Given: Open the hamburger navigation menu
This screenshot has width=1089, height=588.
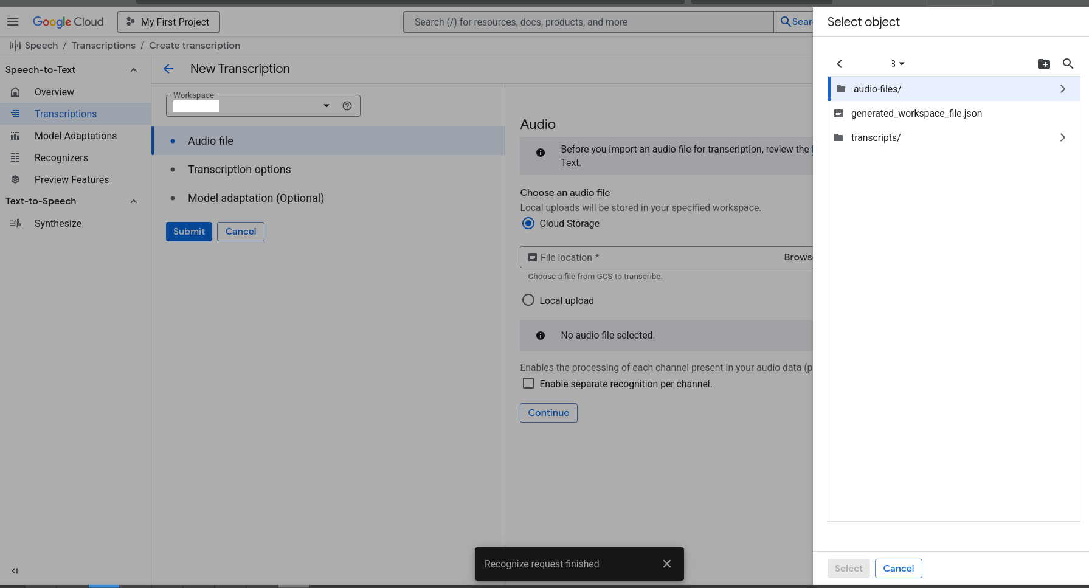Looking at the screenshot, I should pyautogui.click(x=13, y=22).
